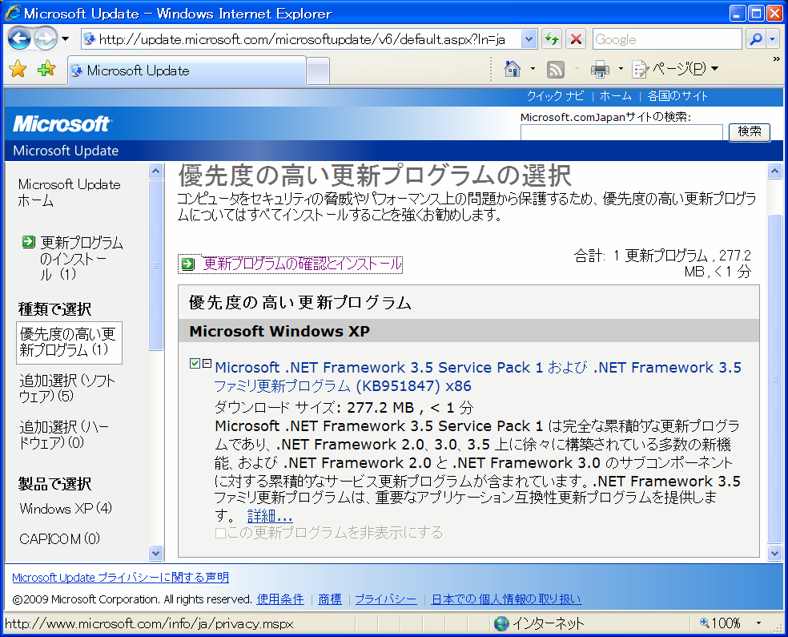Click the 検索 button
788x637 pixels.
click(750, 131)
